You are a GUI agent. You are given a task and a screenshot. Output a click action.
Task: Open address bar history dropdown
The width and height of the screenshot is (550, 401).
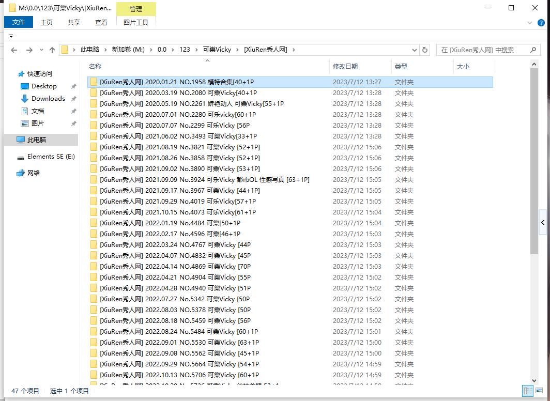point(414,50)
